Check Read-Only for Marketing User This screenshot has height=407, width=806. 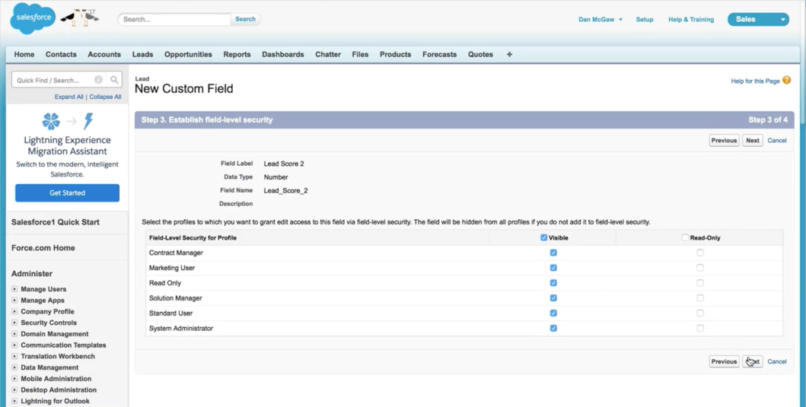pyautogui.click(x=700, y=268)
